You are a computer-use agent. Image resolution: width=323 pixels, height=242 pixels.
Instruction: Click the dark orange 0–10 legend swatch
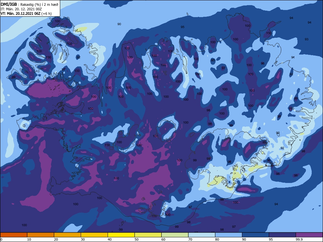[14, 235]
